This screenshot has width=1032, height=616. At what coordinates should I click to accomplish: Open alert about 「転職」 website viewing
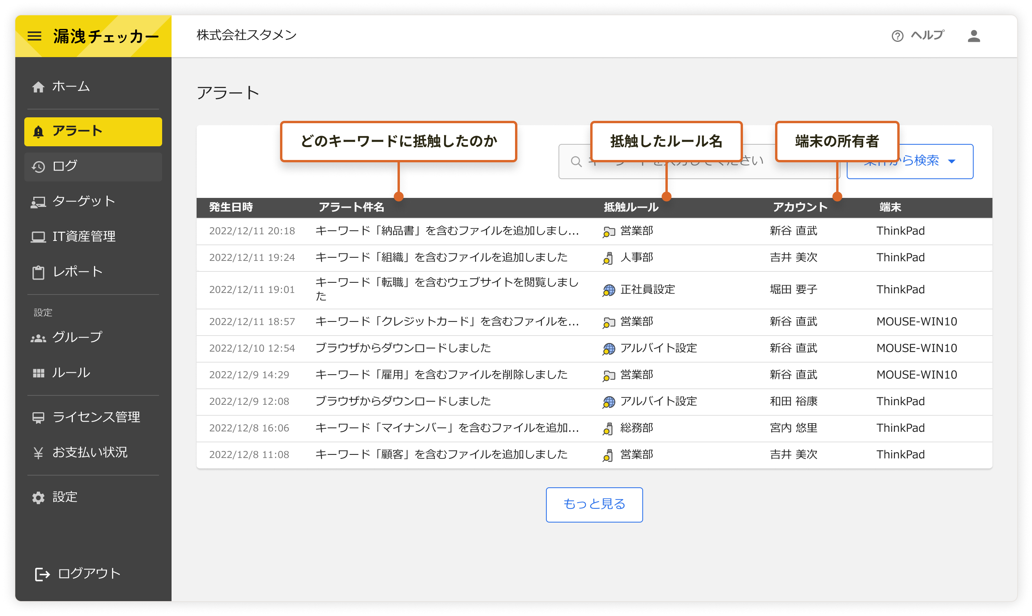click(447, 289)
